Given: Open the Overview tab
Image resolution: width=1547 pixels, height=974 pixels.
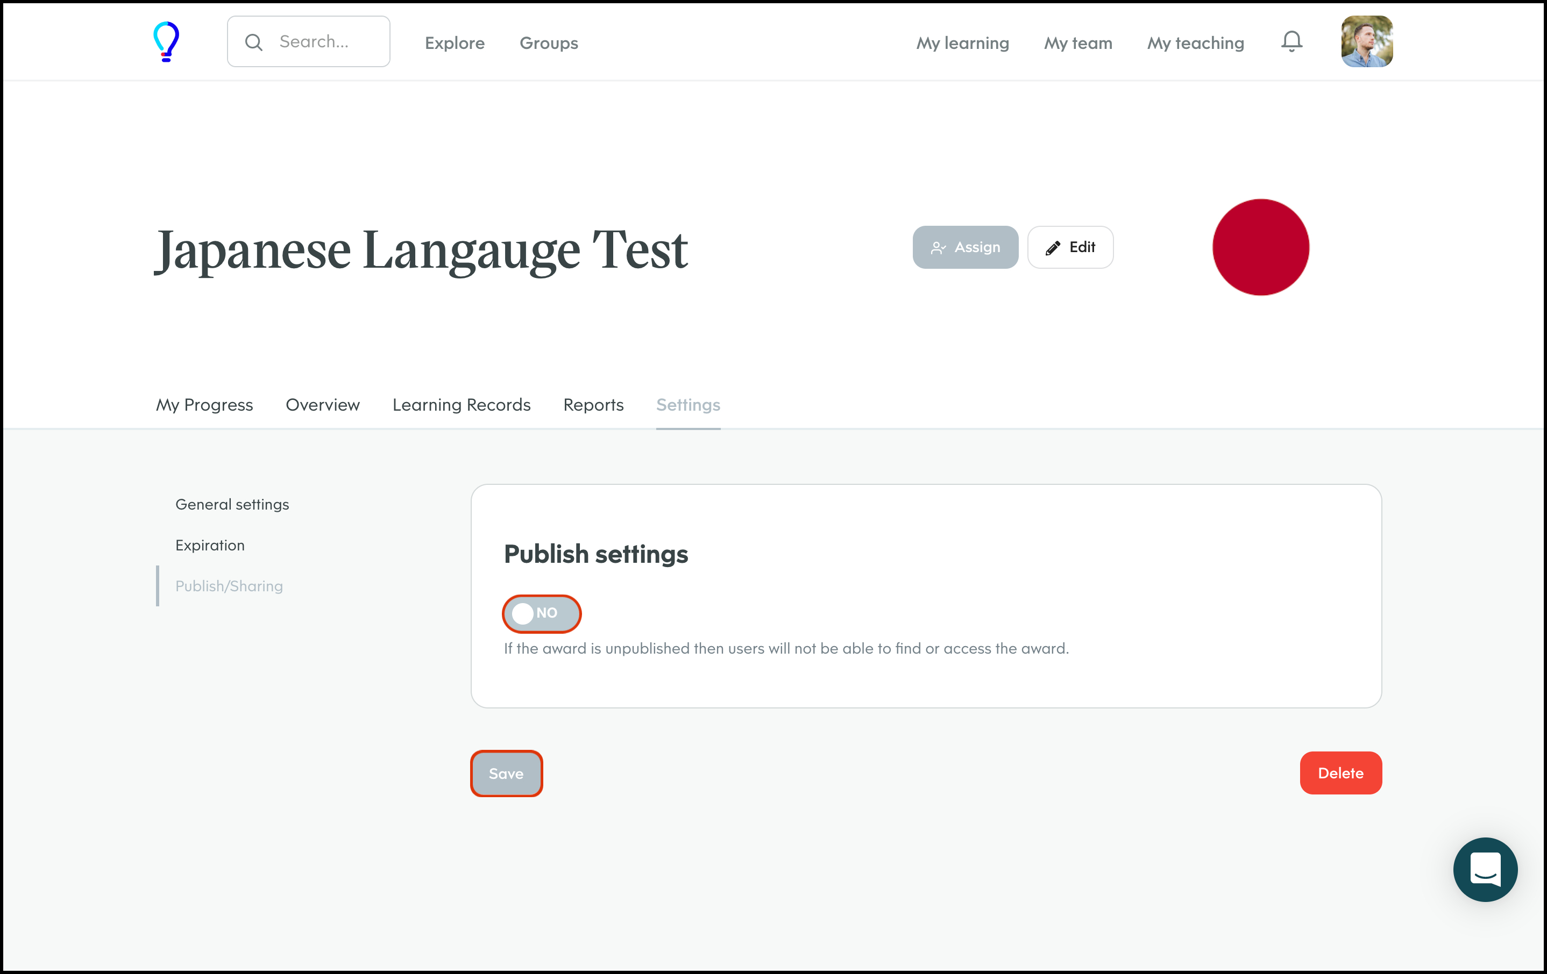Looking at the screenshot, I should tap(323, 405).
